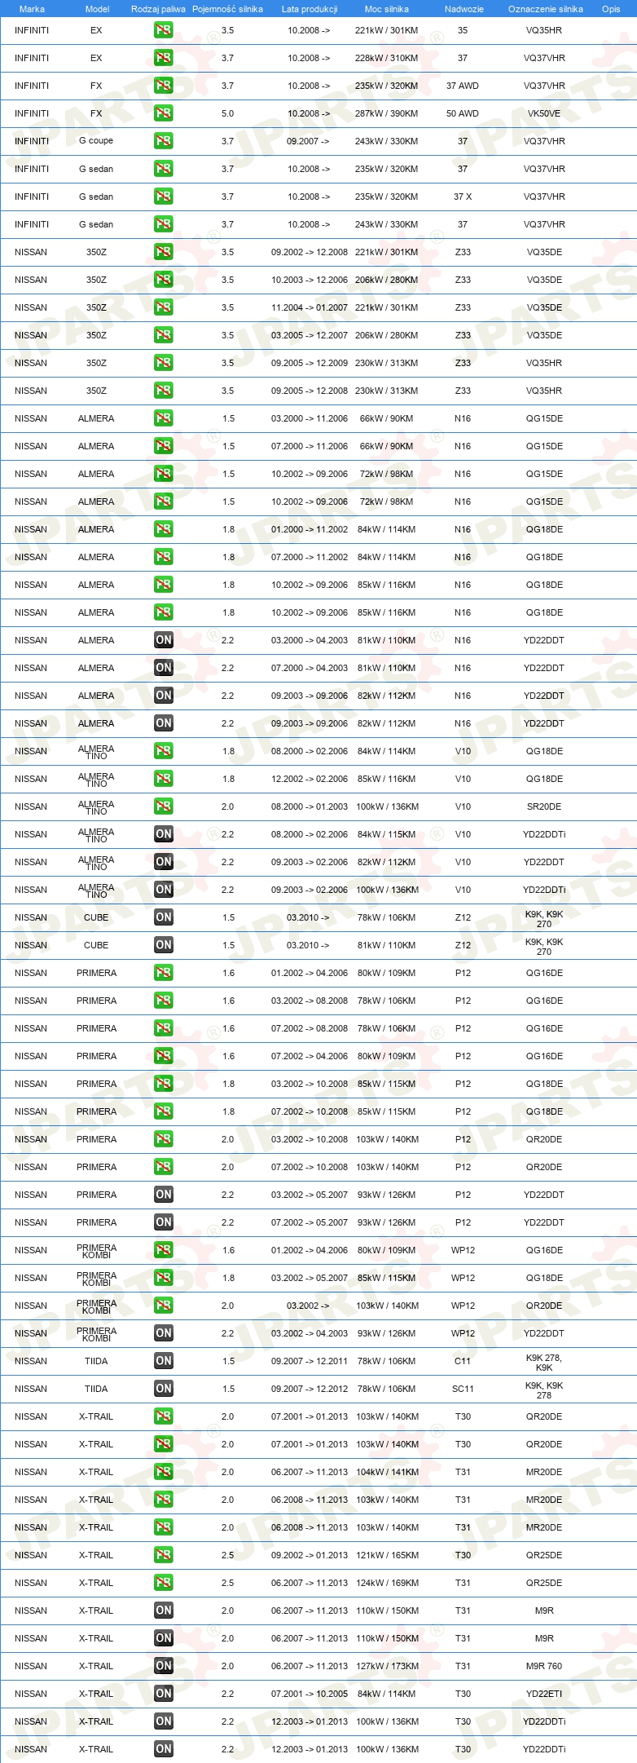Select body cell 37 X
The image size is (637, 1763).
click(463, 197)
